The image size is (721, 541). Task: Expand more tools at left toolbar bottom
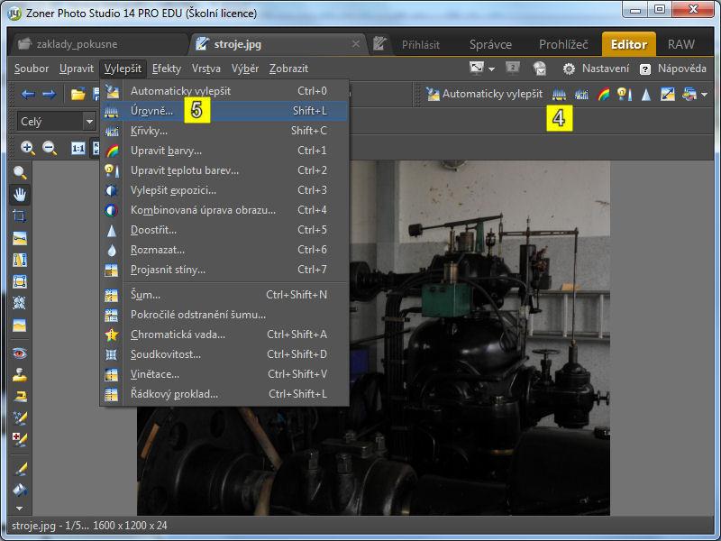click(19, 509)
